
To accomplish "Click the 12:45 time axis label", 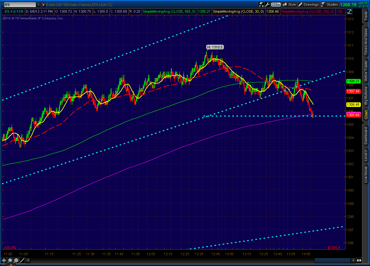I will tap(215, 254).
